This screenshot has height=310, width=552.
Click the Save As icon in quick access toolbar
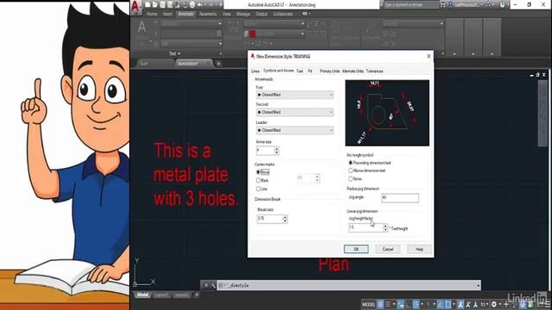coord(170,4)
